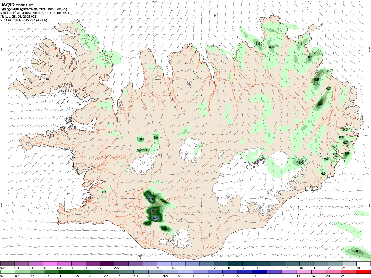371x278 pixels.
Task: Click the light grey 25–30 swatch in the upper scale
Action: 349,264
